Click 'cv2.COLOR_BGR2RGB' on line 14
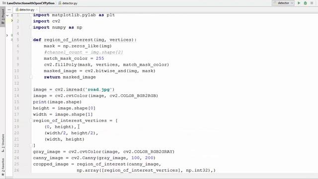Screen dimensions: 318x179 coord(133,96)
